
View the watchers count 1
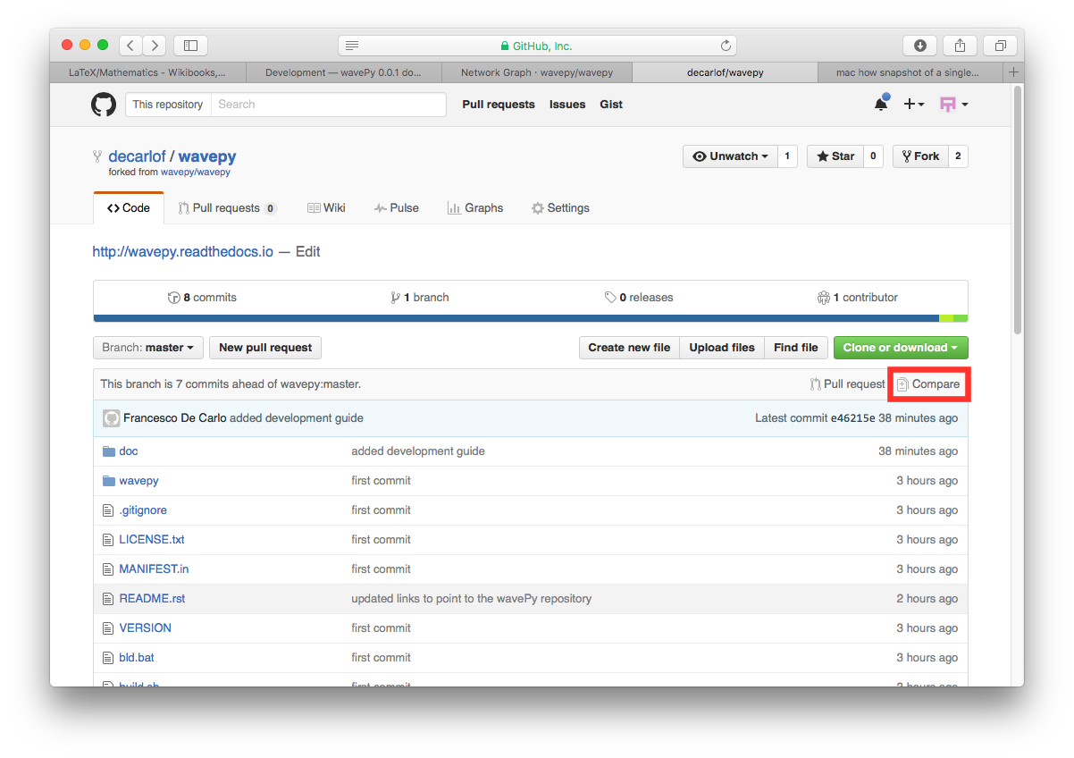click(x=787, y=156)
